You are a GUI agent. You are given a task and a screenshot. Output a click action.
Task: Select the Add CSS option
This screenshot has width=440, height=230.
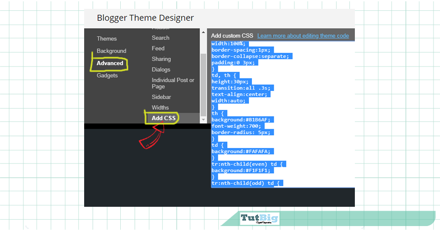[x=164, y=118]
